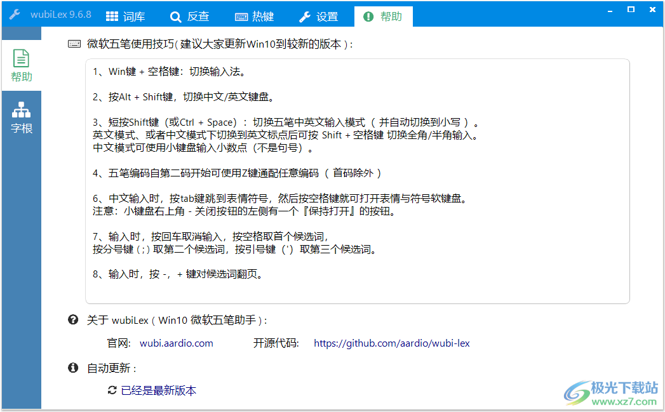The image size is (665, 412).
Task: Click the keyboard icon beside 微软五笔使用技巧 heading
Action: pyautogui.click(x=73, y=44)
